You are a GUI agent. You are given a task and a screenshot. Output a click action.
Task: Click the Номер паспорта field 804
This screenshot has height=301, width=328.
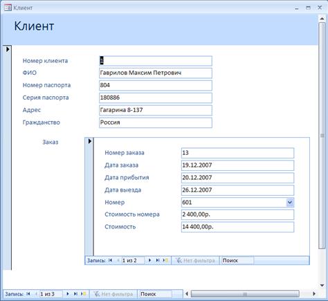(156, 85)
